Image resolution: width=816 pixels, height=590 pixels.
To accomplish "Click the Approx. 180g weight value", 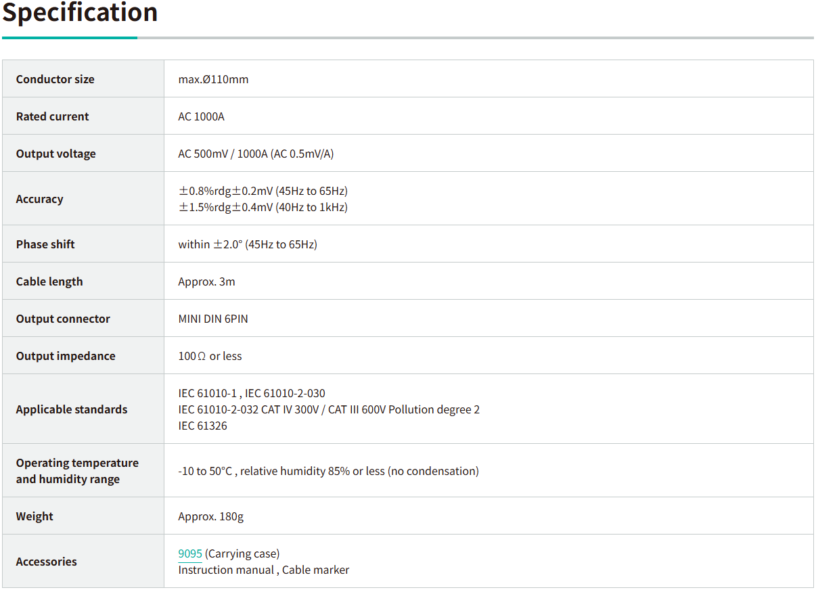I will point(210,516).
